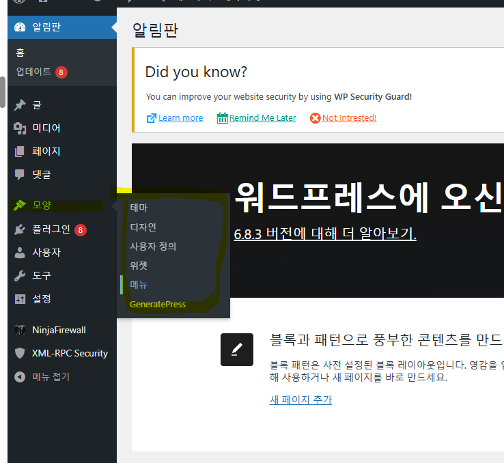Screen dimensions: 504x463
Task: Click Remind Me Later link
Action: pos(263,118)
